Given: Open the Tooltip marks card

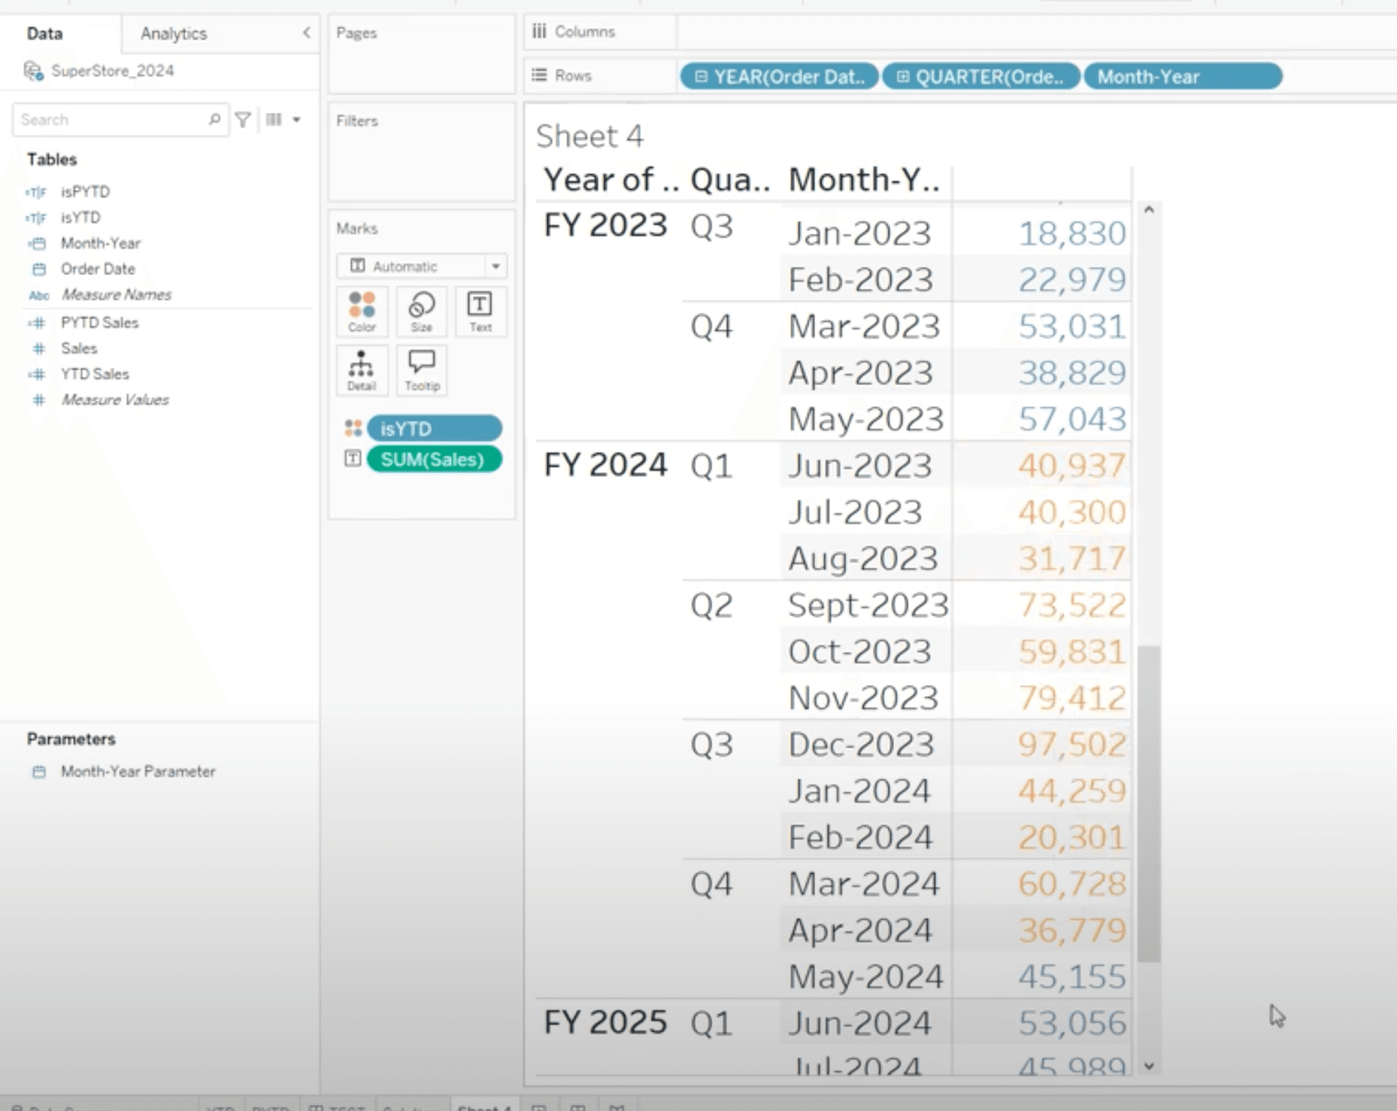Looking at the screenshot, I should [421, 370].
